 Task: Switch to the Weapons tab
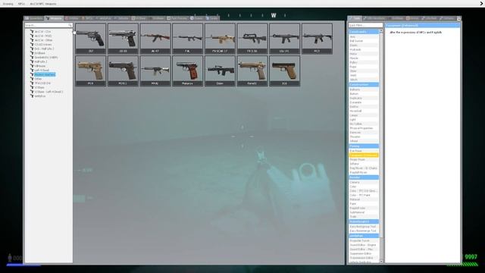54,18
